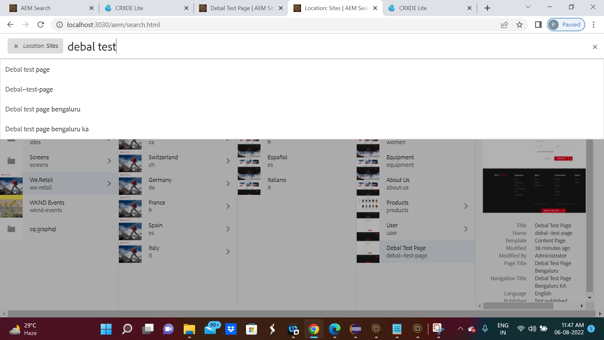
Task: Expand the Products folder chevron
Action: [466, 206]
